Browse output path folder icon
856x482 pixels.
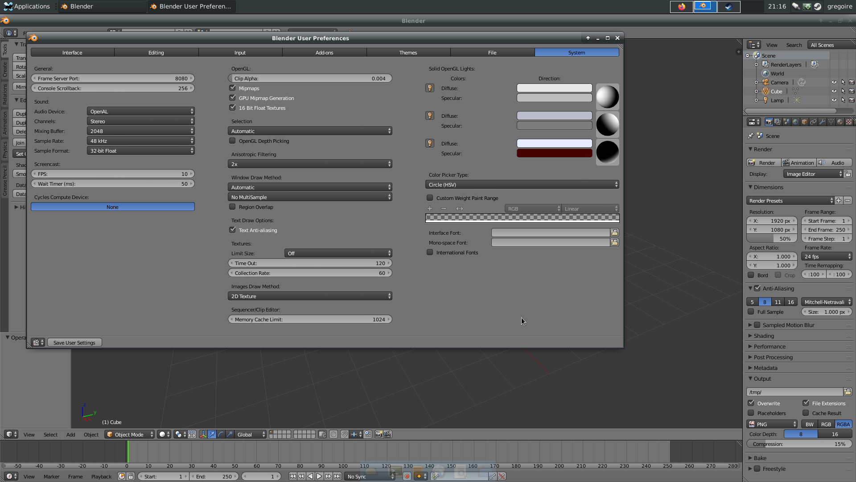(x=848, y=392)
